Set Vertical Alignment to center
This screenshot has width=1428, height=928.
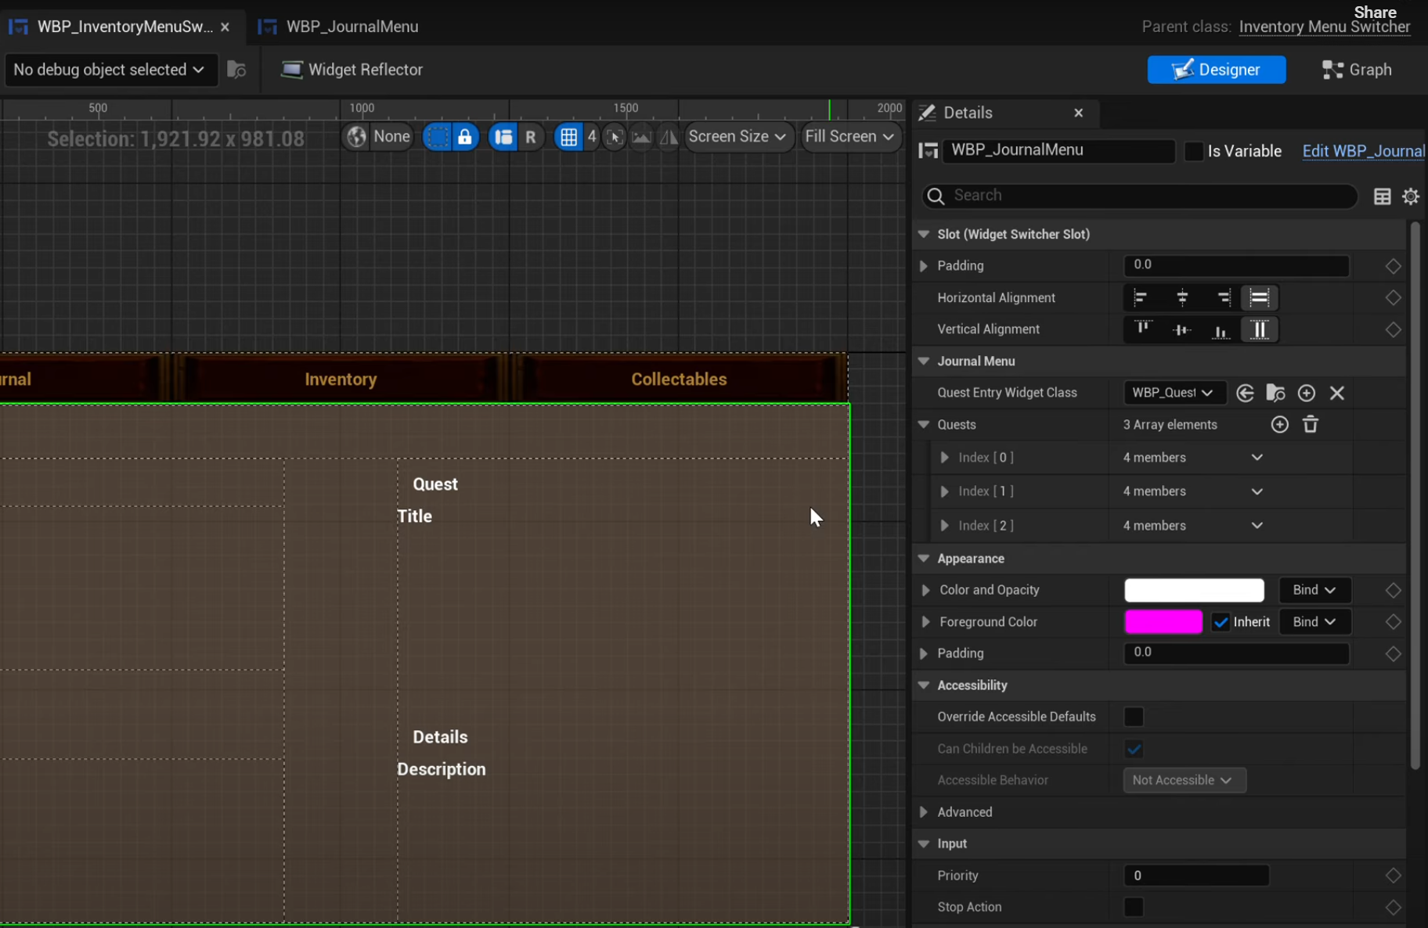coord(1181,330)
